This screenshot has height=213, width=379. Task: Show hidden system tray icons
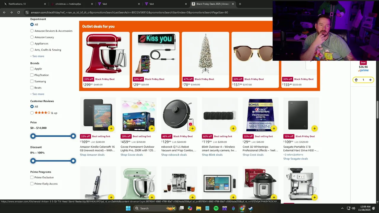(342, 208)
